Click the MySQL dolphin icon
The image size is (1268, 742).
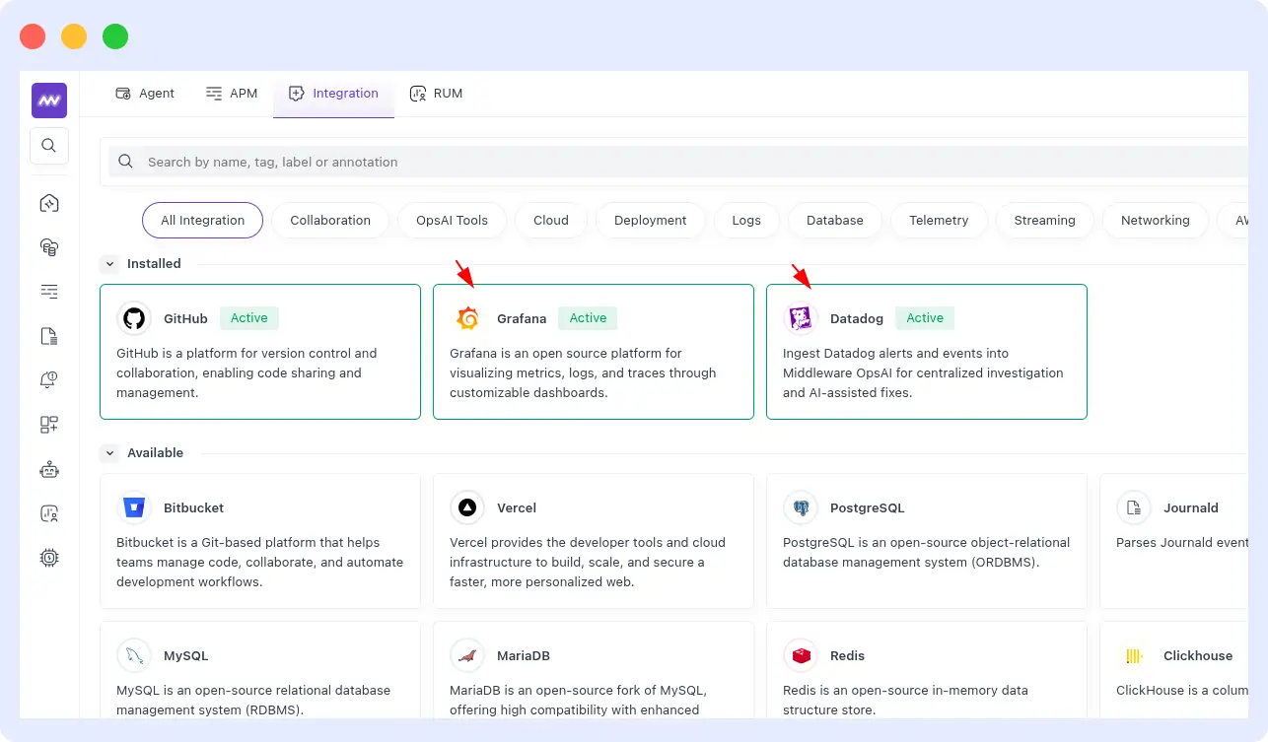134,655
